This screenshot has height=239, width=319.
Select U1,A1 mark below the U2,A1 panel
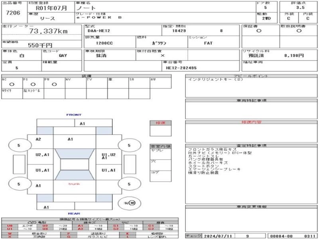[42, 170]
